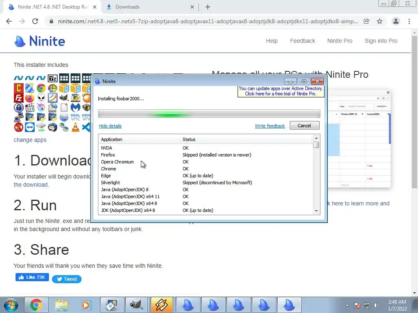Open Windows Media Player from taskbar
The width and height of the screenshot is (418, 313).
point(87,305)
